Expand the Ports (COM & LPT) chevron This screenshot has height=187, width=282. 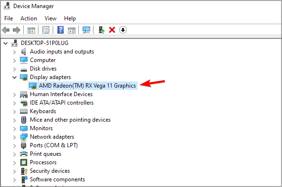15,146
